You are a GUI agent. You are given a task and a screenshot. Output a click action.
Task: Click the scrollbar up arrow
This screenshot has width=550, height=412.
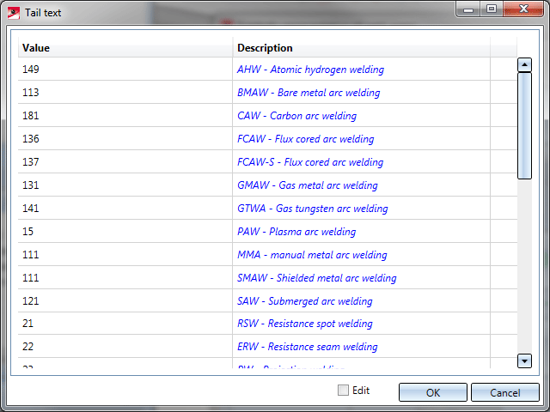coord(524,65)
